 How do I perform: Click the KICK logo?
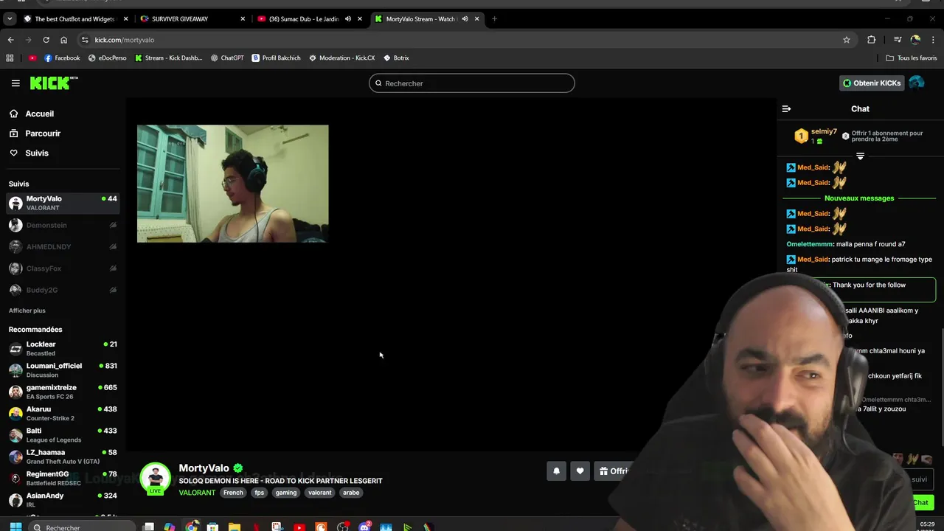point(53,83)
